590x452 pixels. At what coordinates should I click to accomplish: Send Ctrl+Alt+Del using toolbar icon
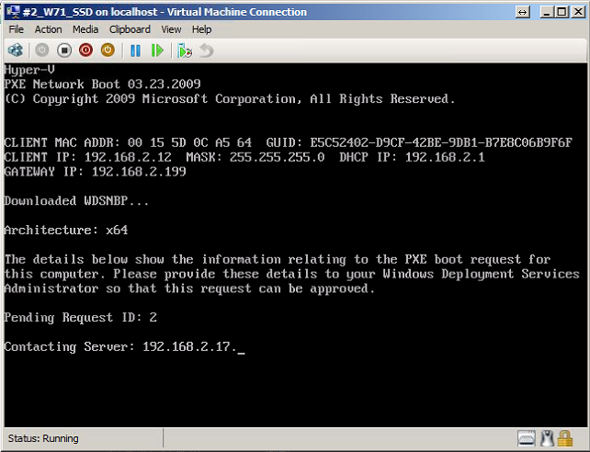coord(16,50)
